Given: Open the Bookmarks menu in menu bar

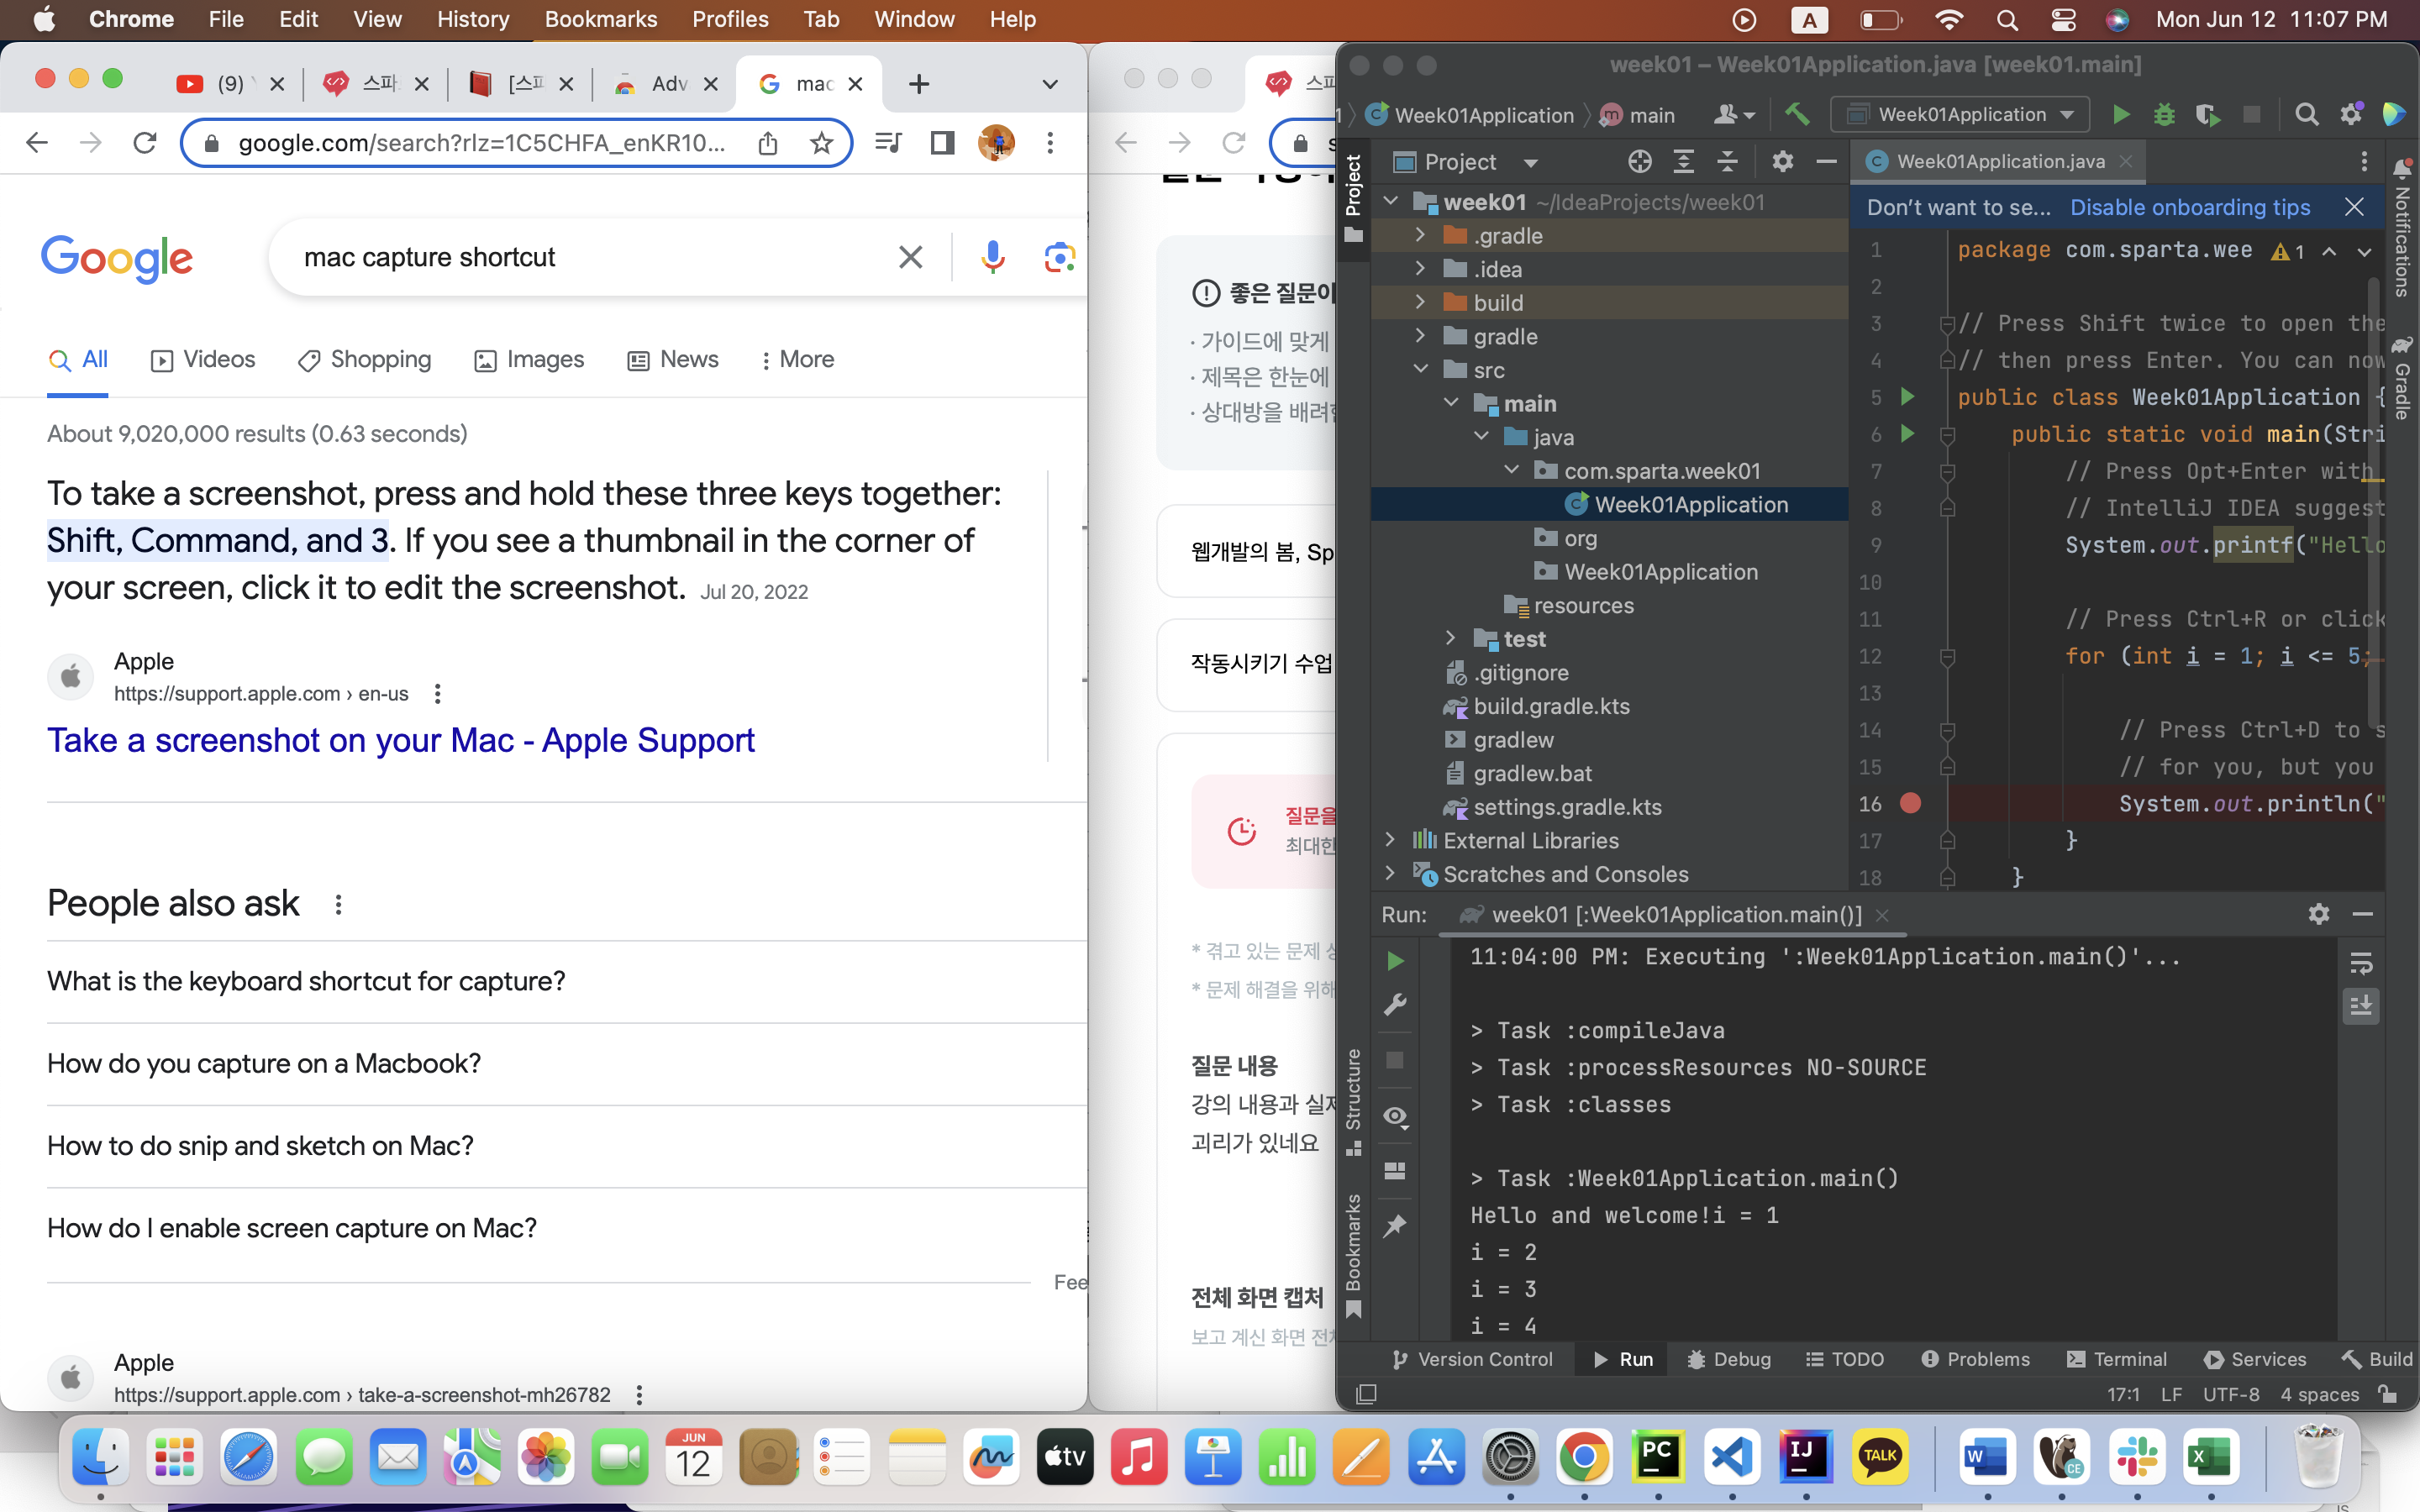Looking at the screenshot, I should (600, 19).
